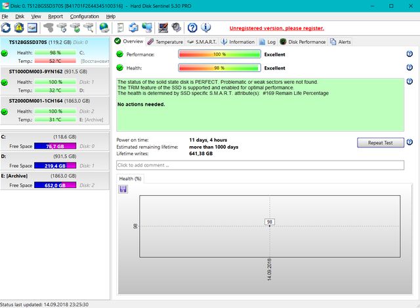420x308 pixels.
Task: Click the send report mail toolbar icon
Action: pyautogui.click(x=133, y=28)
